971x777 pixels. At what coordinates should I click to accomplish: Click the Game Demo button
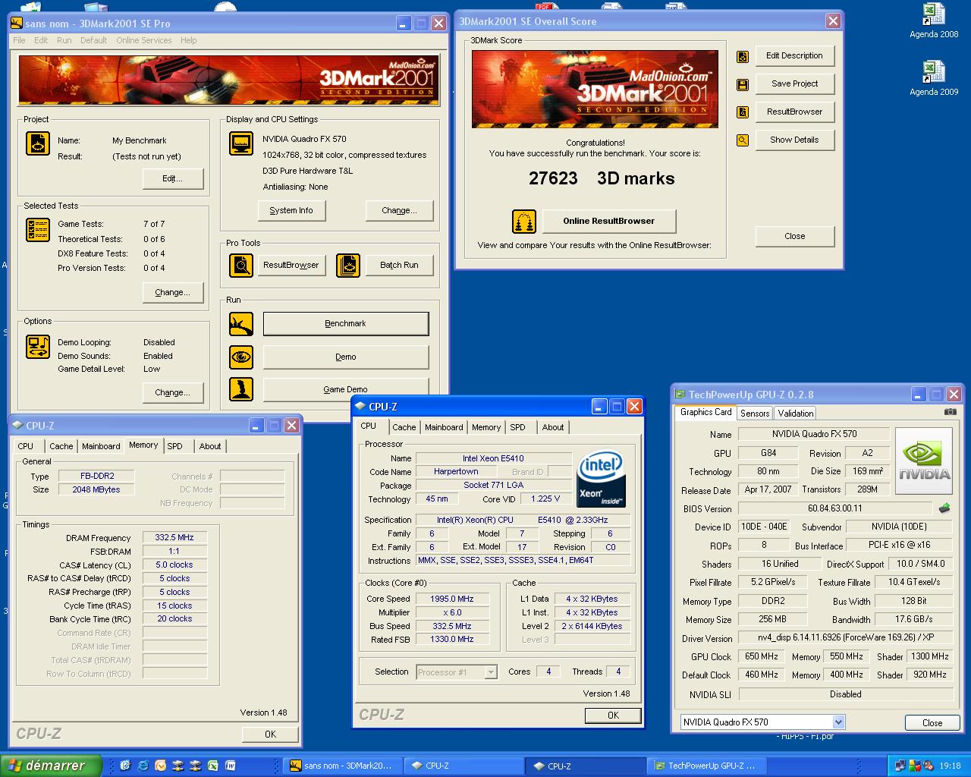[346, 389]
